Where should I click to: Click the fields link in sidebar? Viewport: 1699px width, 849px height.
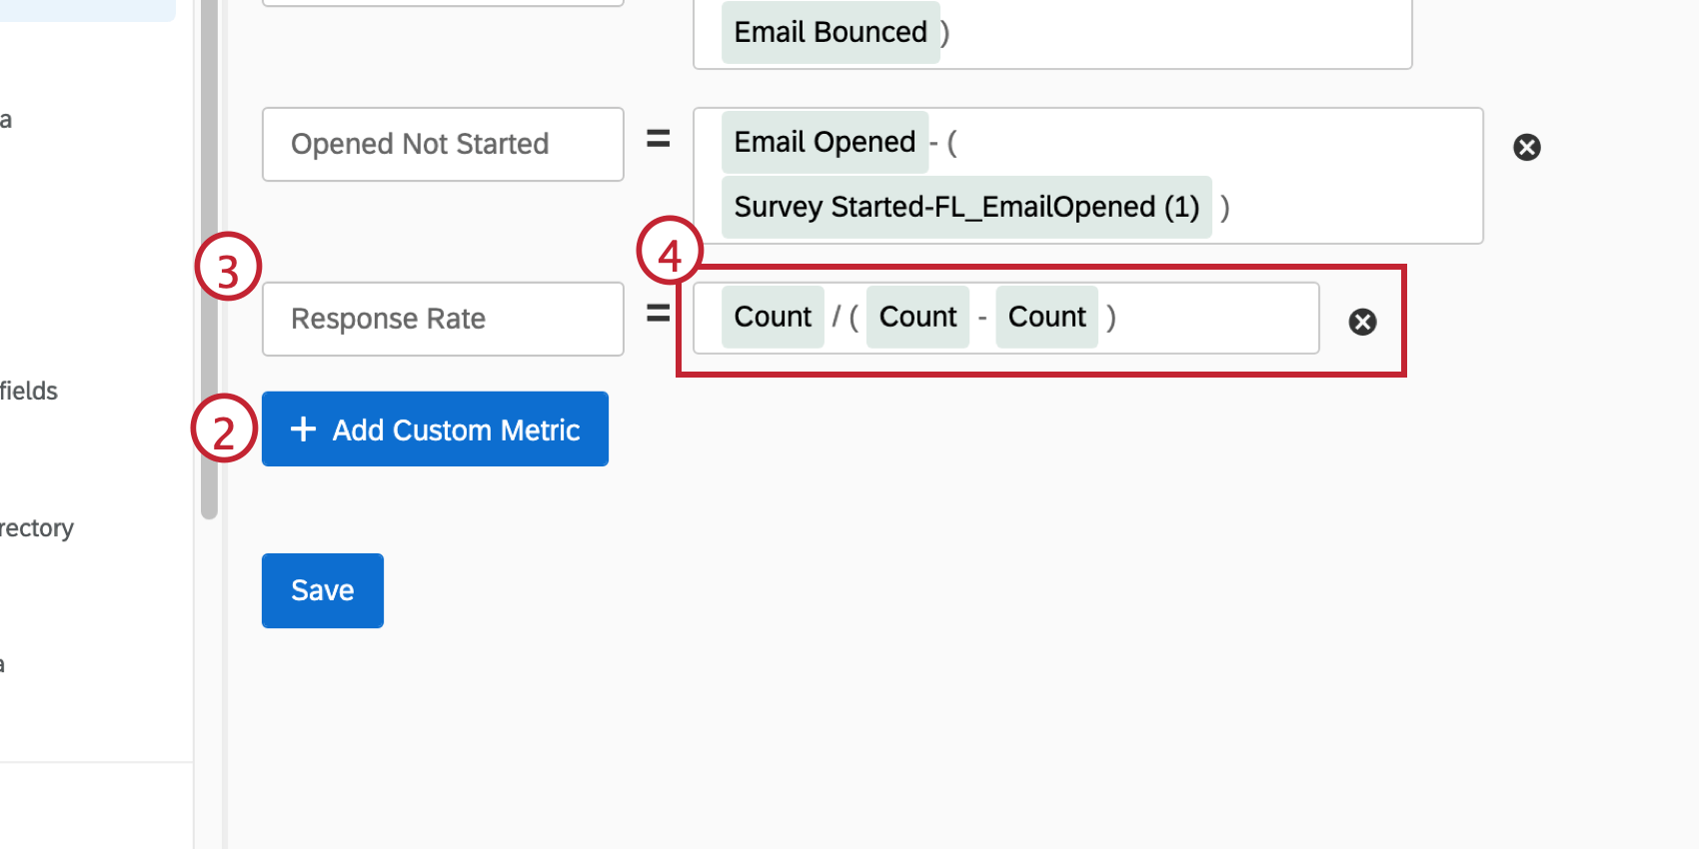tap(28, 391)
